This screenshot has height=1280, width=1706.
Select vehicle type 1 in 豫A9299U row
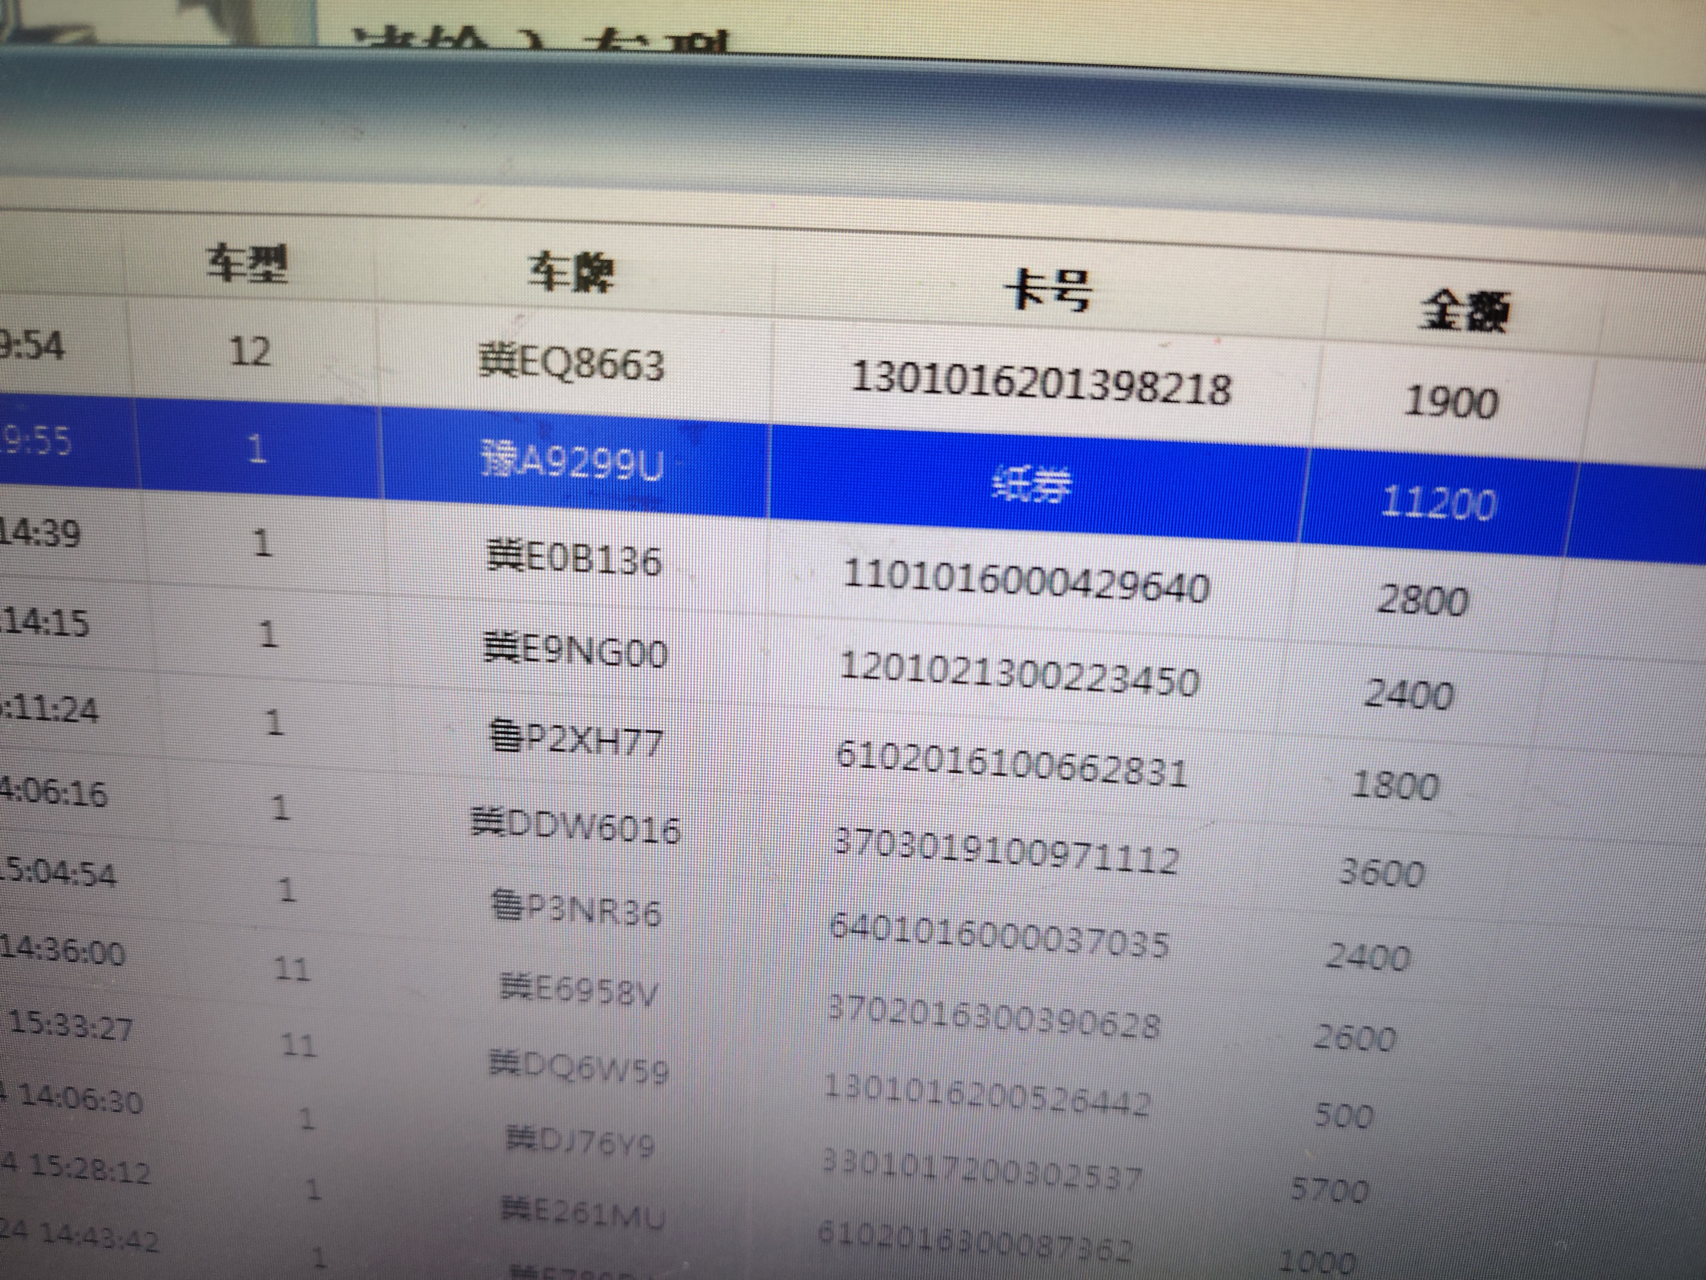pos(258,448)
